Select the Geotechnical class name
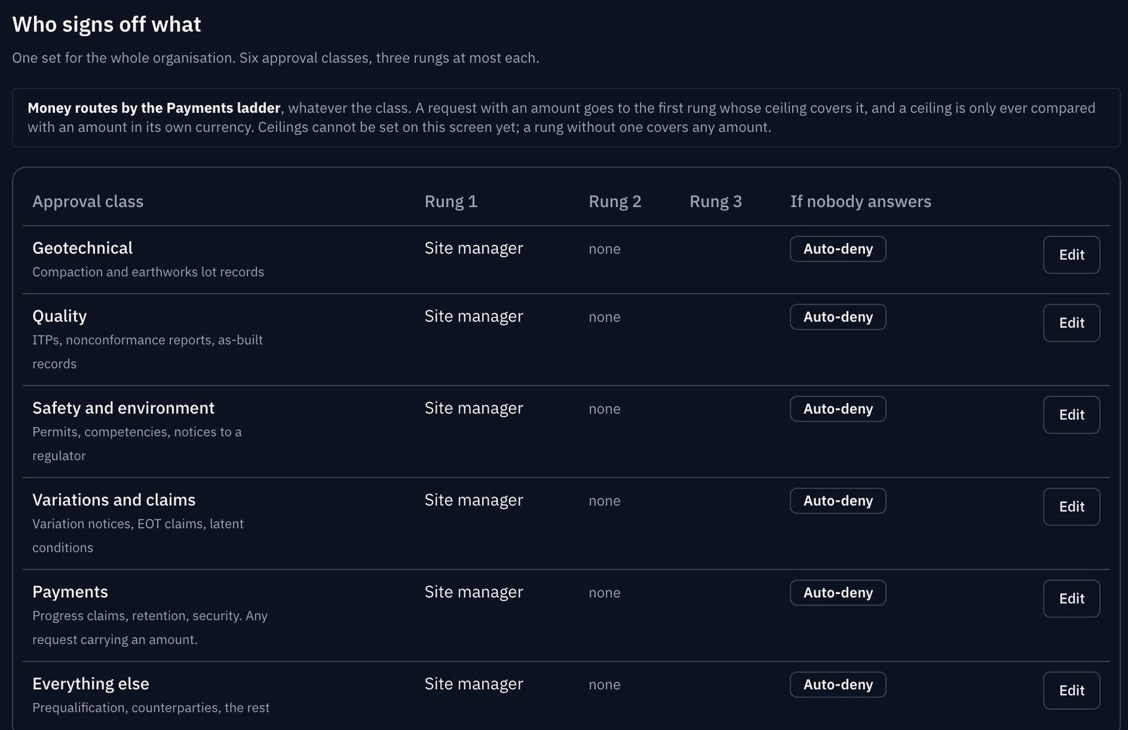The width and height of the screenshot is (1128, 730). coord(82,248)
